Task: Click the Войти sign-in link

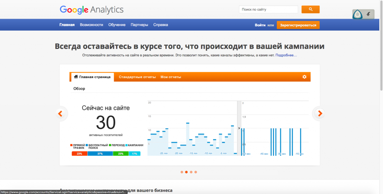Action: coord(260,25)
